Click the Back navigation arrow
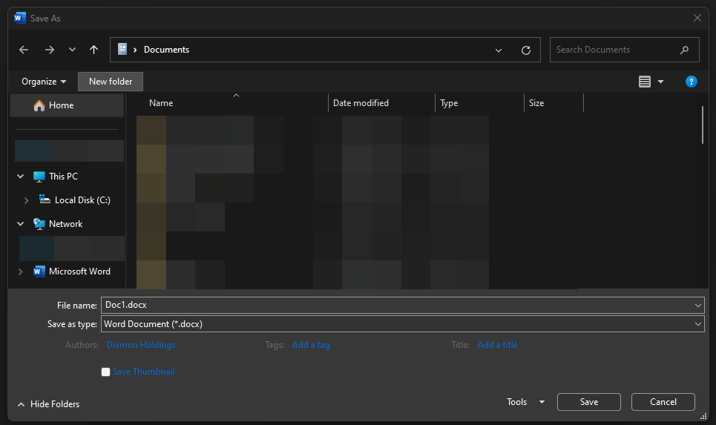 coord(24,50)
